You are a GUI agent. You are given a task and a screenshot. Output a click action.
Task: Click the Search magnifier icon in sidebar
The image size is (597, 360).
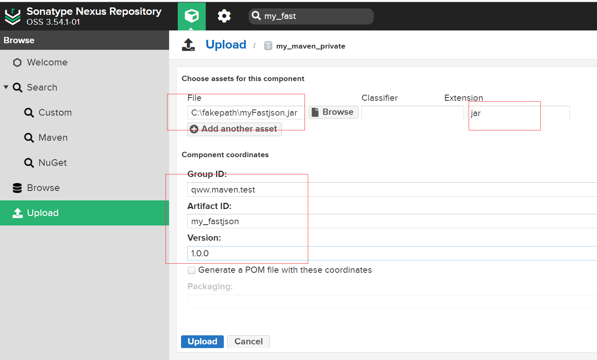(x=17, y=88)
